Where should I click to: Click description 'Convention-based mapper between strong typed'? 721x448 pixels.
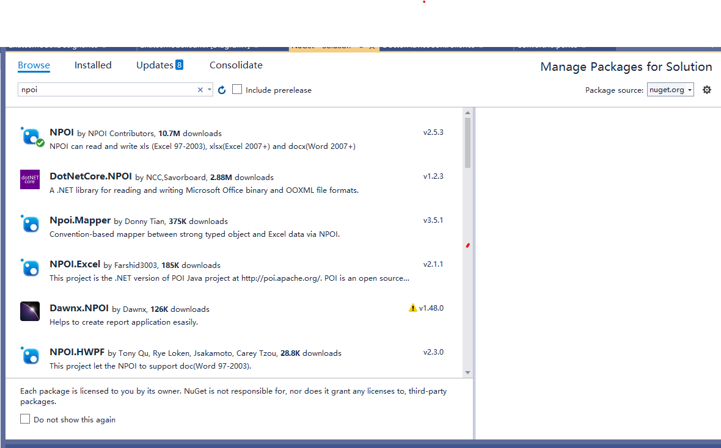[x=194, y=234]
